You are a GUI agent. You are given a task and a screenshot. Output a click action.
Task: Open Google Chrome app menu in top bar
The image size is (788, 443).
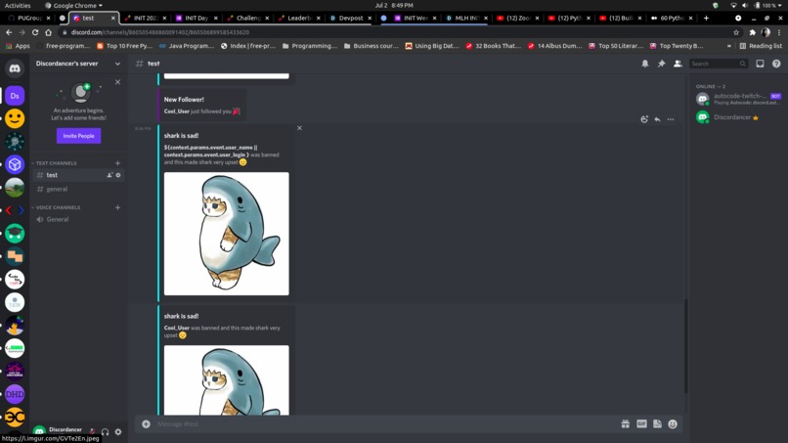pos(73,5)
